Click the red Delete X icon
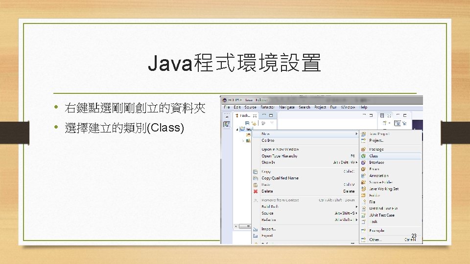Viewport: 470px width, 264px height. pyautogui.click(x=256, y=191)
